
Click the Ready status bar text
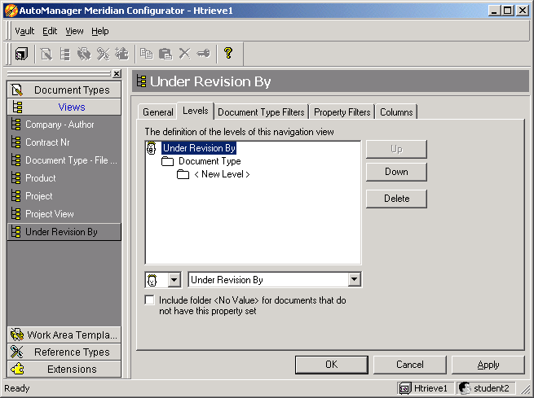pos(17,388)
